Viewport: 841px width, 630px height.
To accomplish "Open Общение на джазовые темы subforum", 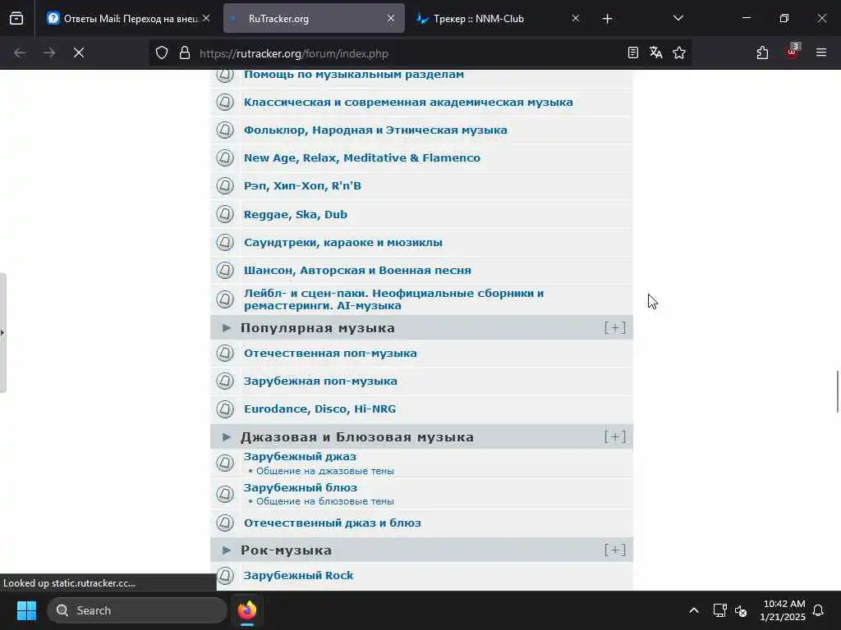I will pos(325,471).
